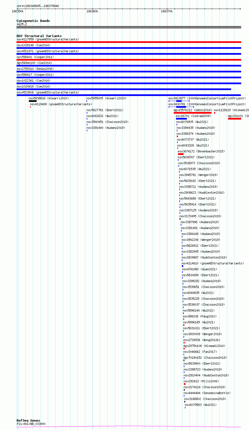Select variant label nsv3930009 (Wenger2019)
Viewport: 249px width, 430px height.
[x=203, y=334]
